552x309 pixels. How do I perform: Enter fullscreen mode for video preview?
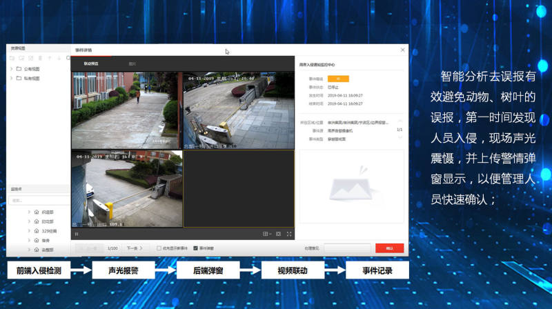[x=289, y=234]
